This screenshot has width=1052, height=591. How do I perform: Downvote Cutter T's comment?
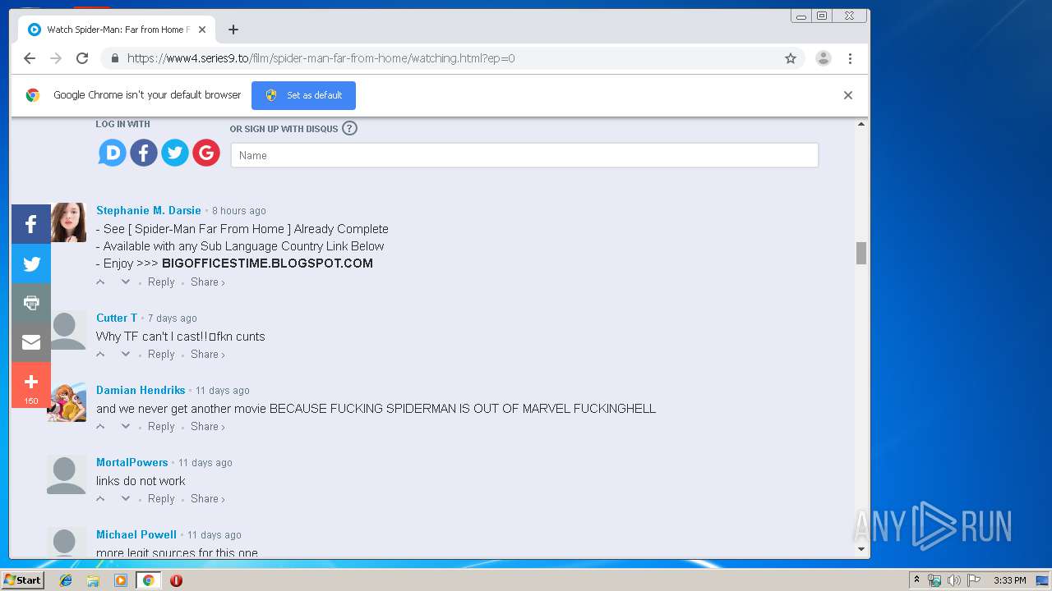click(x=126, y=354)
